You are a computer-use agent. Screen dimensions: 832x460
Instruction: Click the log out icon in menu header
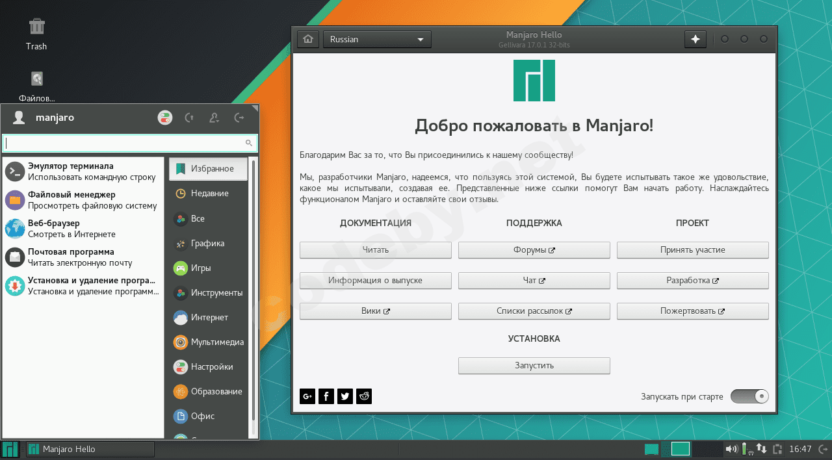point(239,118)
